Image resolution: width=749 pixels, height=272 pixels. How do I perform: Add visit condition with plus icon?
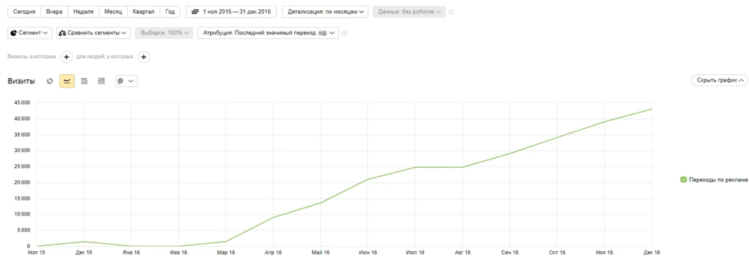[67, 57]
